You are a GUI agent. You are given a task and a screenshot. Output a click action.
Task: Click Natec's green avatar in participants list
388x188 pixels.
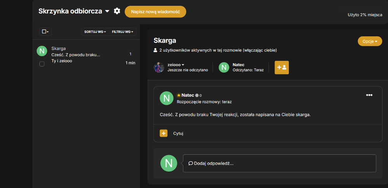224,67
